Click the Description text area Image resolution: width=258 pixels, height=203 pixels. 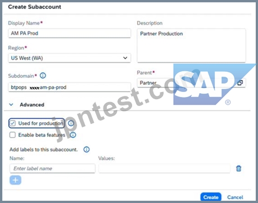coord(191,45)
